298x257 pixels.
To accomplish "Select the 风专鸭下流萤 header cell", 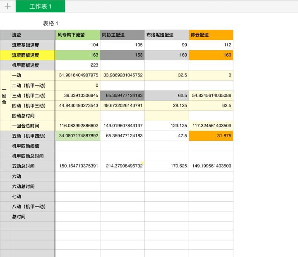I will (78, 35).
